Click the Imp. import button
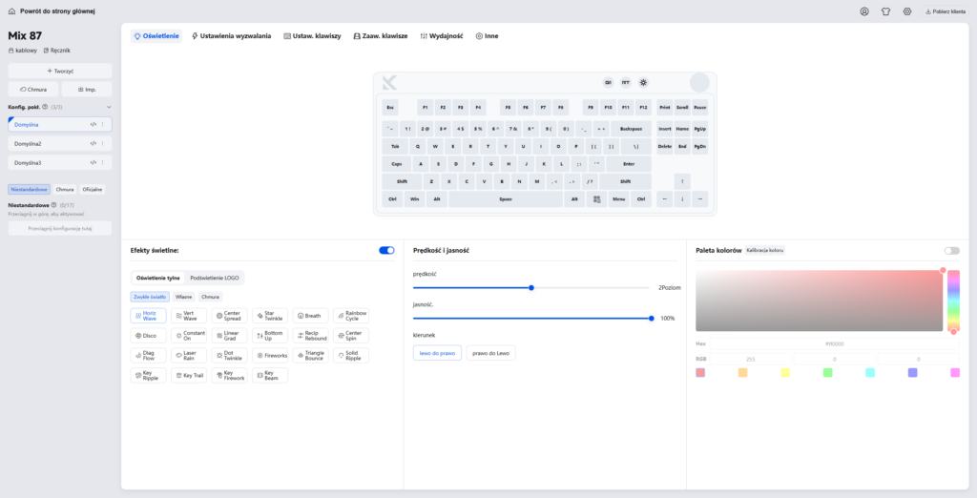Image resolution: width=977 pixels, height=498 pixels. click(87, 89)
